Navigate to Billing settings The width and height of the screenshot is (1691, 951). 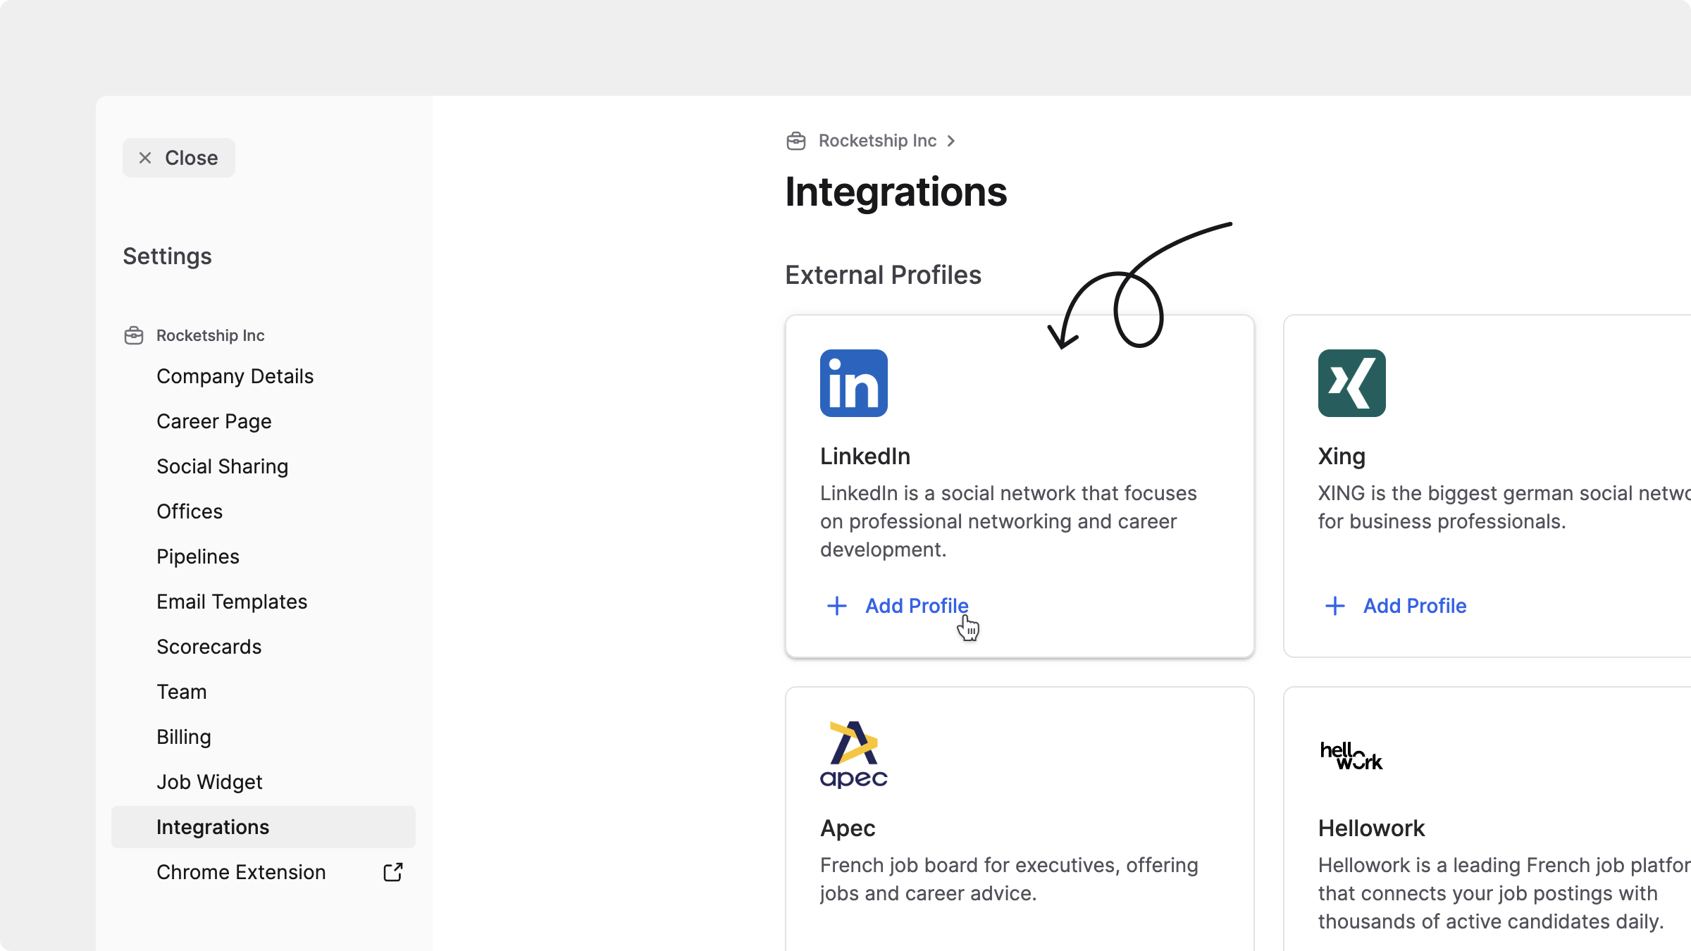click(x=184, y=737)
